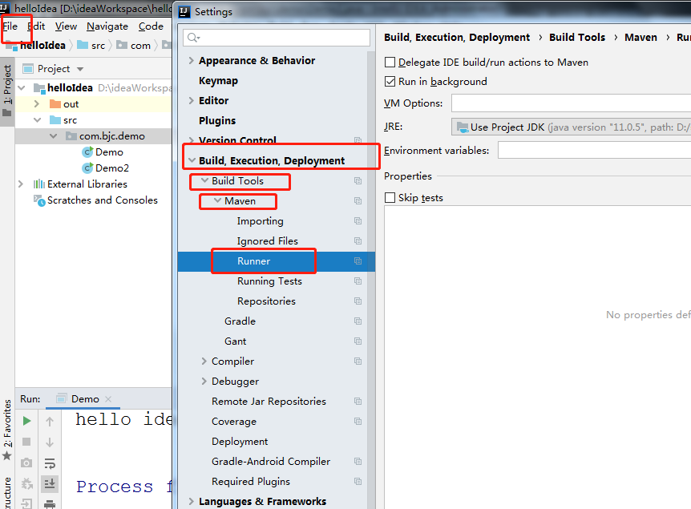Screen dimensions: 691x509
Task: Click External Libraries bar-chart icon
Action: (x=39, y=184)
